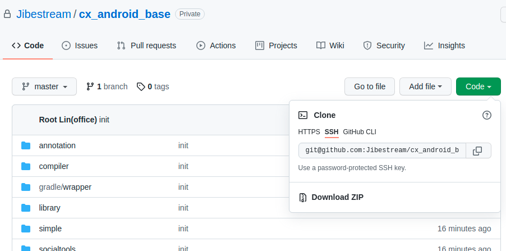This screenshot has width=506, height=251.
Task: Click the Actions play icon
Action: [201, 45]
